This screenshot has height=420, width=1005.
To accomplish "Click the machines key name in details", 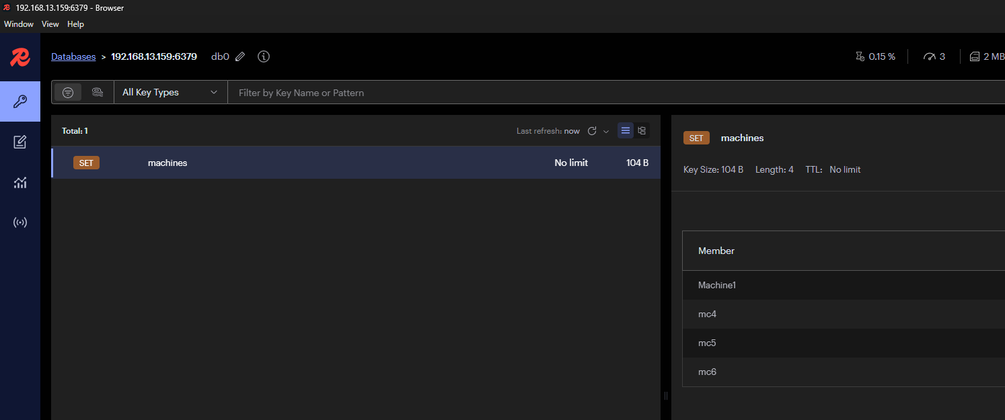I will (743, 138).
